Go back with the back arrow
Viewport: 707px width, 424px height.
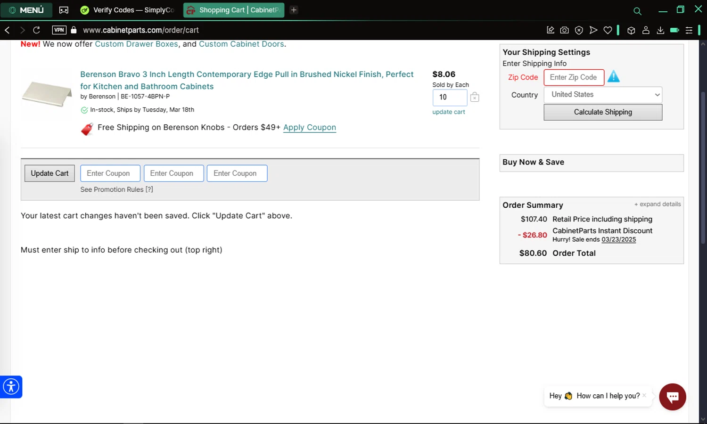(7, 30)
